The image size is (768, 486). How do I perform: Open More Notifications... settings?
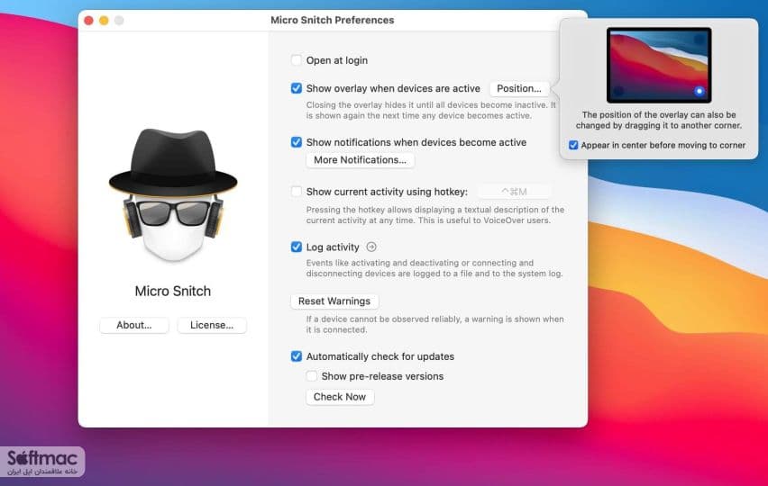[x=360, y=160]
